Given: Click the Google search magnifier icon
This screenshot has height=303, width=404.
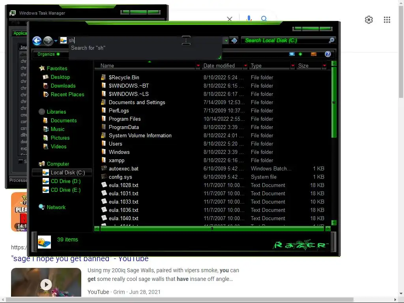Looking at the screenshot, I should click(264, 19).
